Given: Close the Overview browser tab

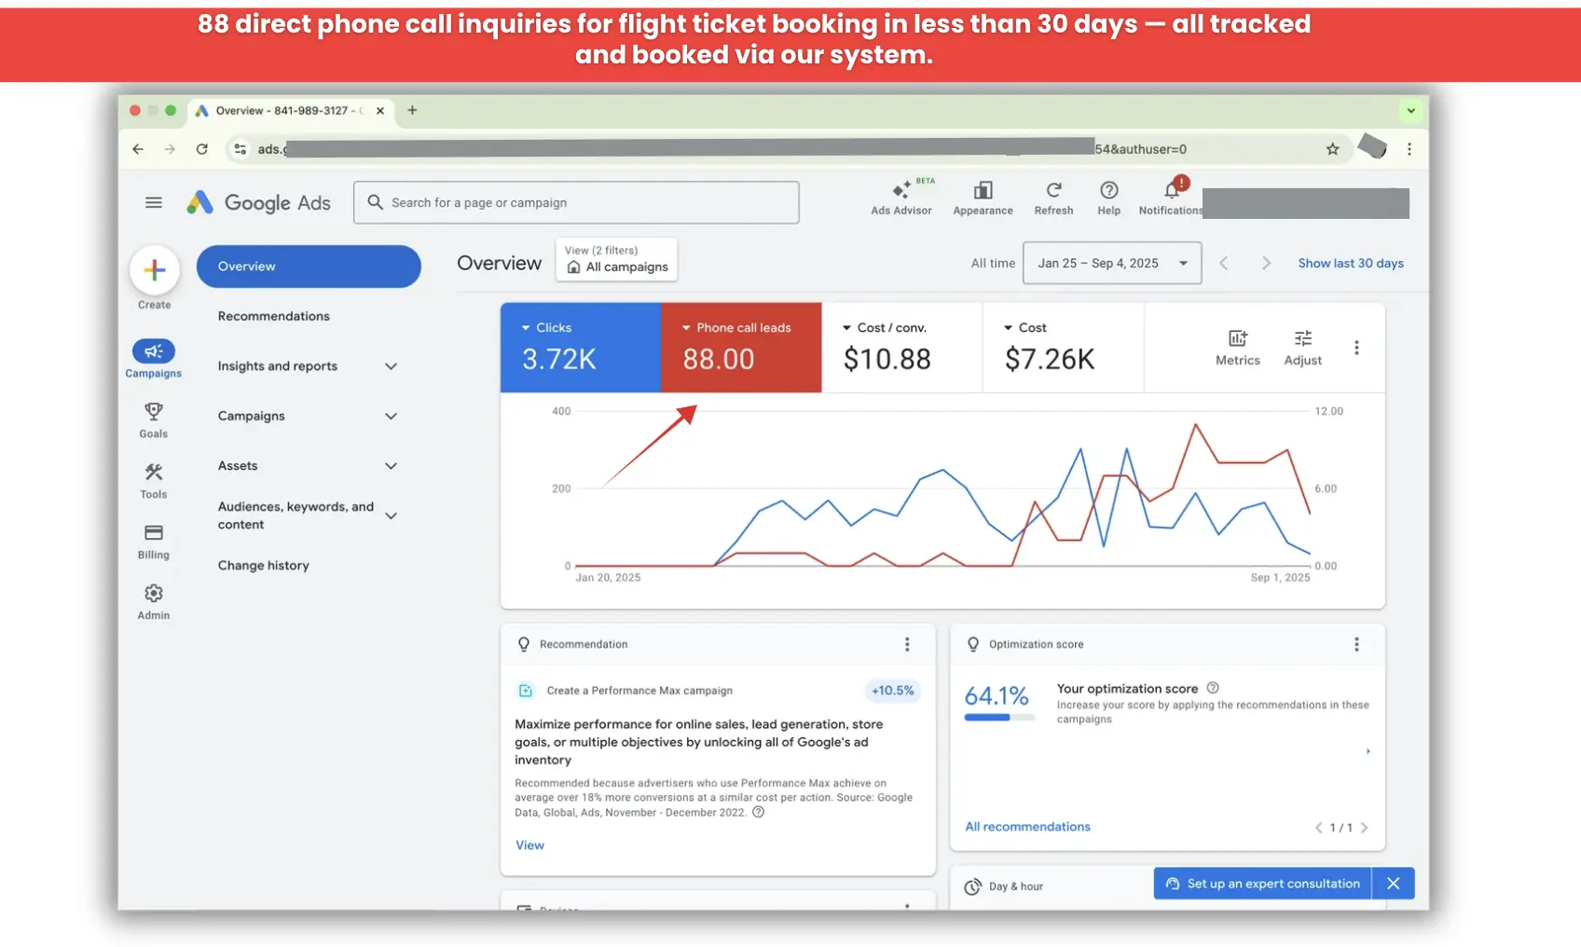Looking at the screenshot, I should (x=380, y=110).
